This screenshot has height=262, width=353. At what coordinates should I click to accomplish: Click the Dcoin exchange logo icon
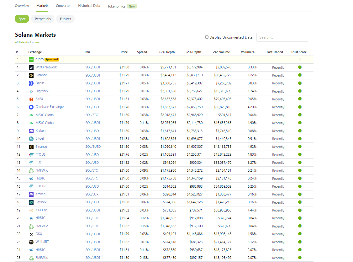coord(31,83)
